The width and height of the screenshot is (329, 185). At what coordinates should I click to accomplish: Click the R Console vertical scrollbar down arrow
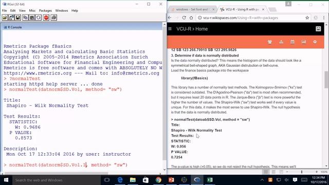(164, 170)
